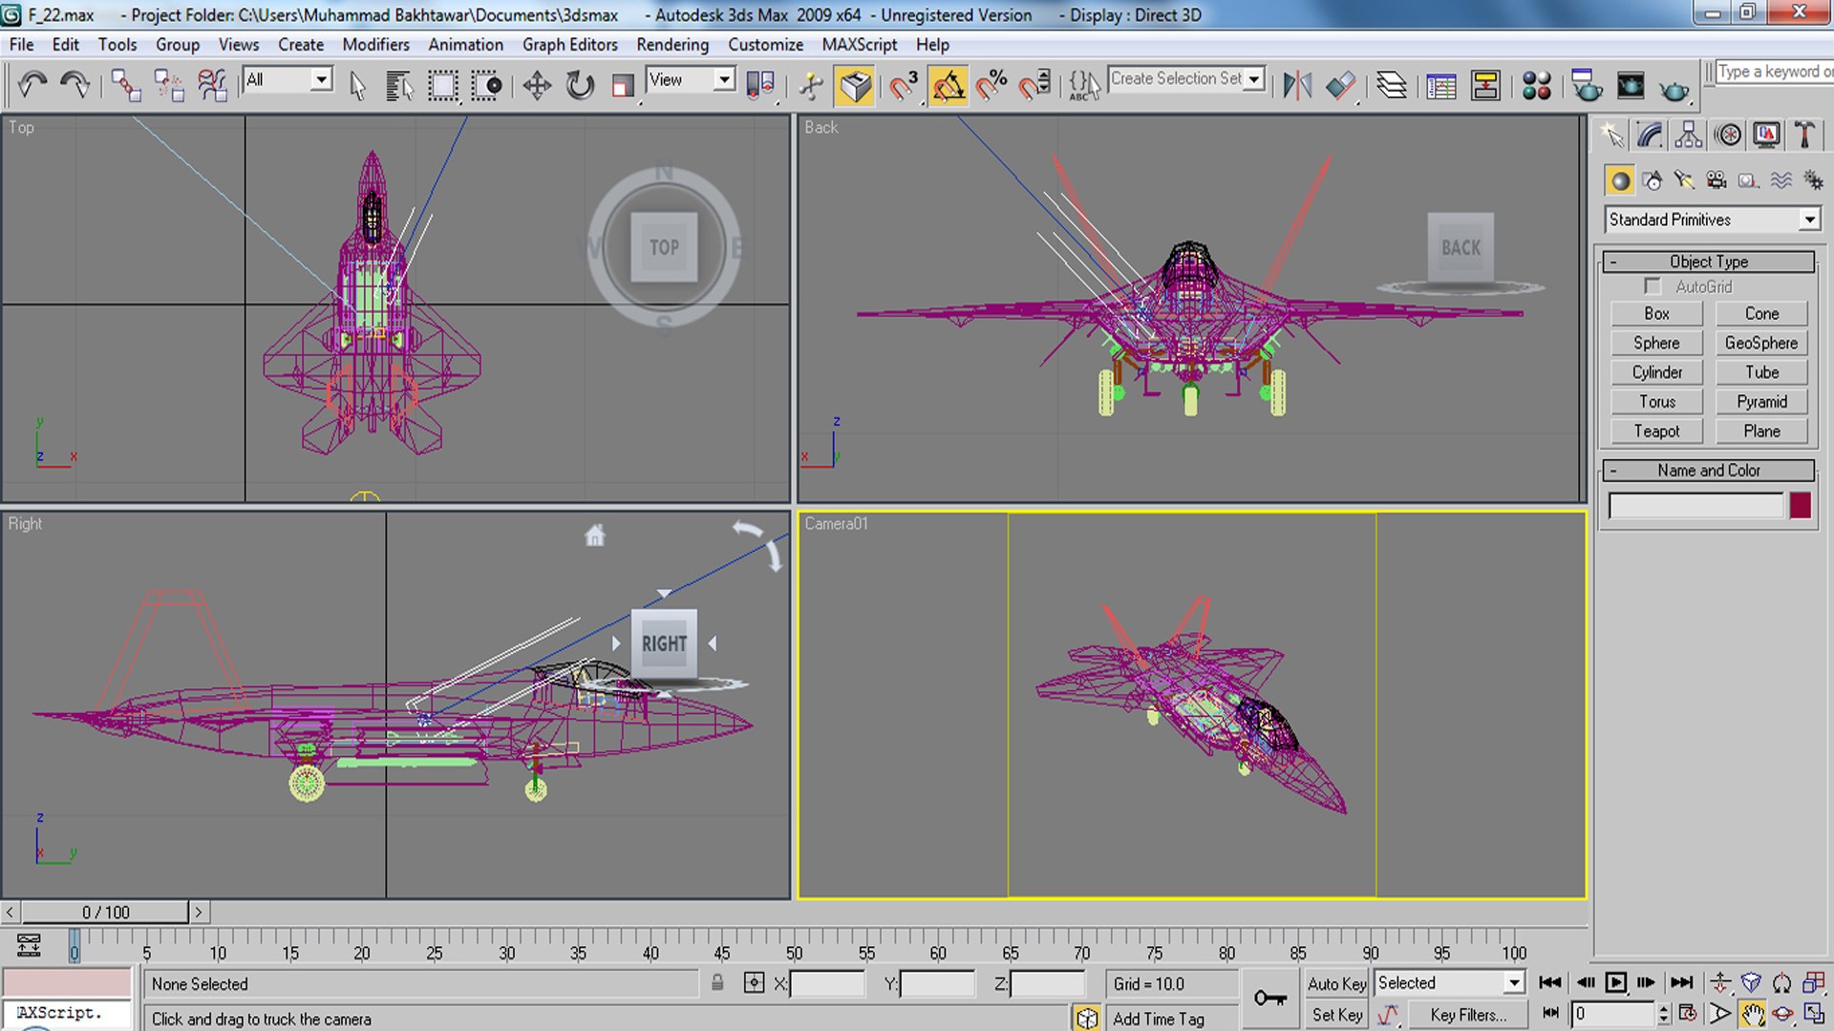
Task: Click Use Pivot Point Center icon
Action: click(x=760, y=86)
